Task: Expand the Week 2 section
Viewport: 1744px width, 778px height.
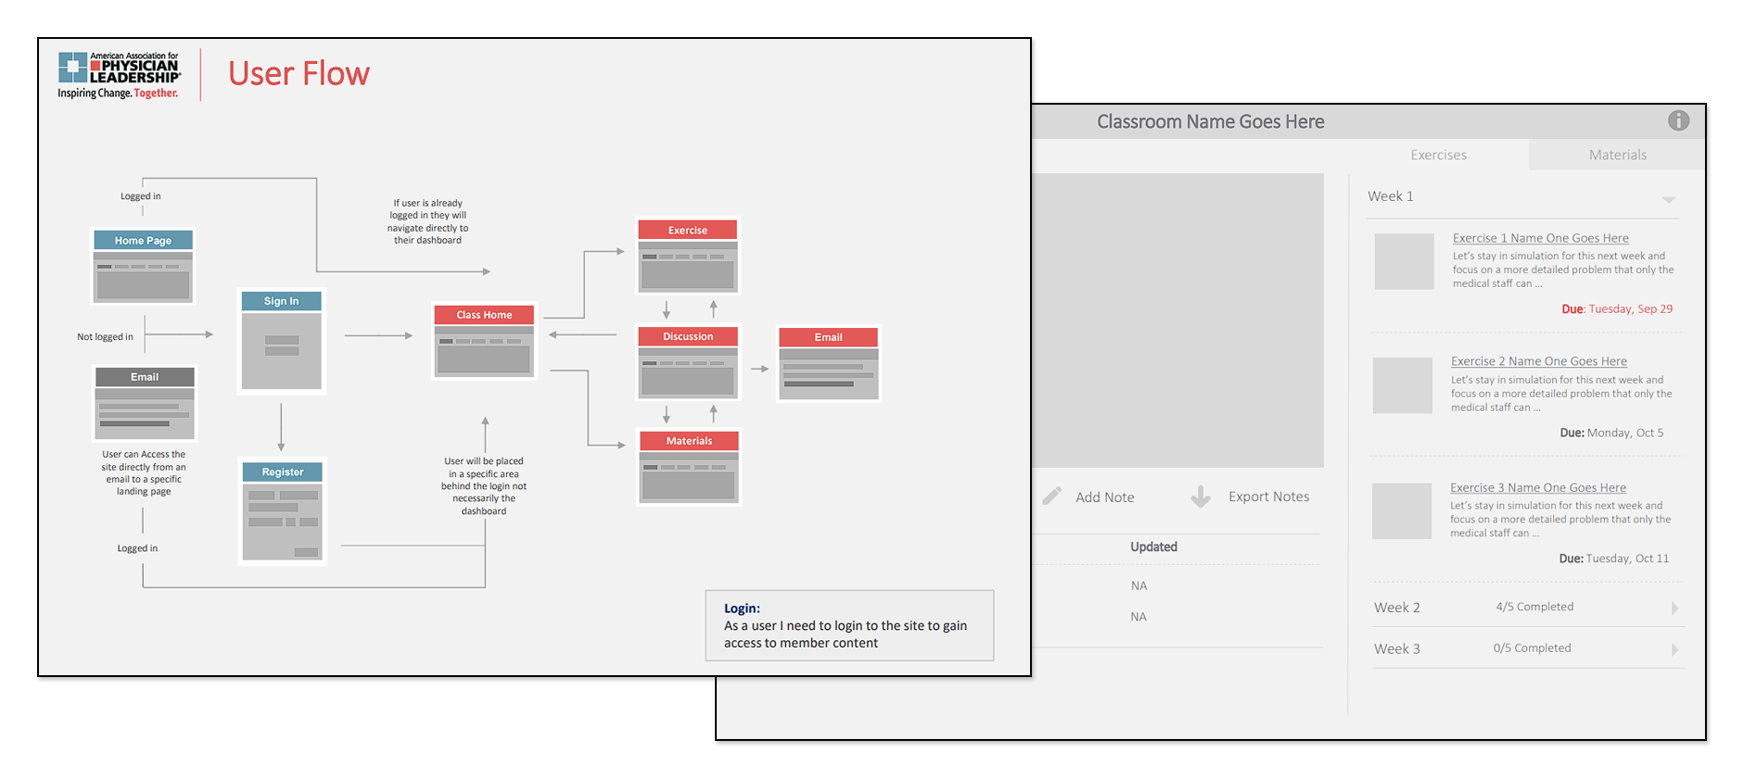Action: click(x=1674, y=609)
